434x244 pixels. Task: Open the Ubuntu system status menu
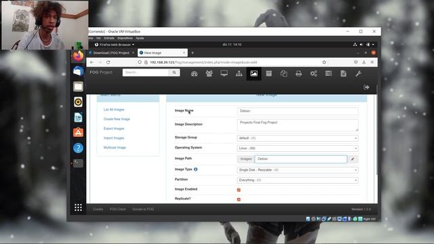coord(364,45)
